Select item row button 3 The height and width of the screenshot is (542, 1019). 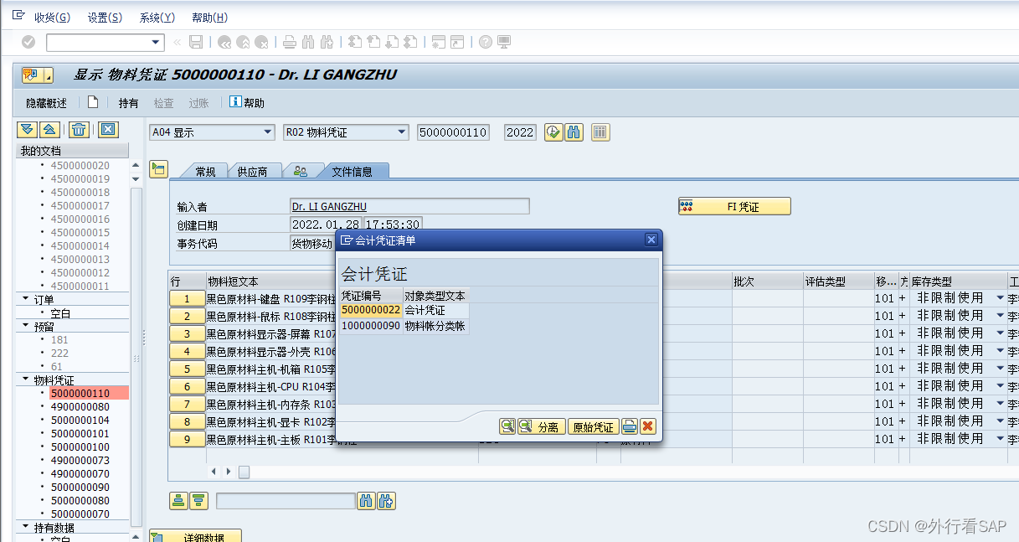point(188,333)
